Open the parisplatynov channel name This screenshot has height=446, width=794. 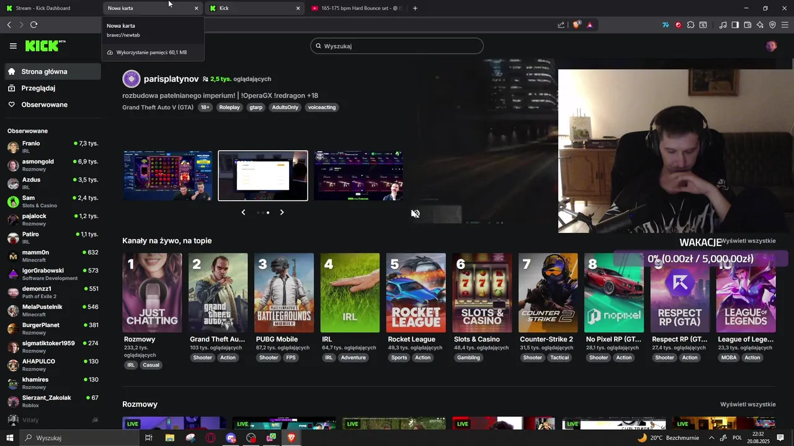point(171,79)
